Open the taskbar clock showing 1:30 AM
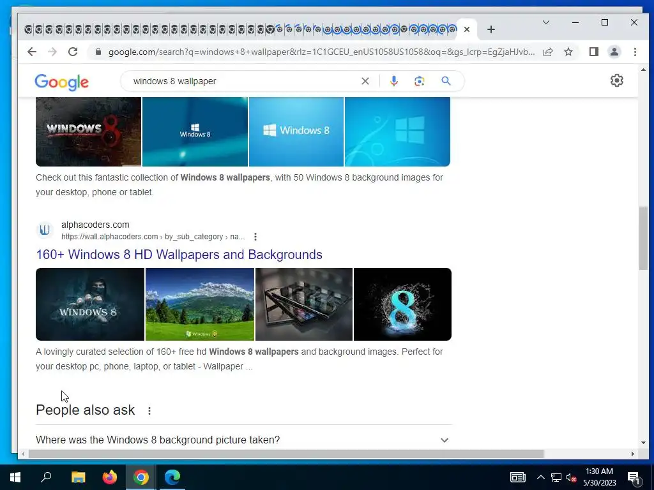 coord(599,477)
